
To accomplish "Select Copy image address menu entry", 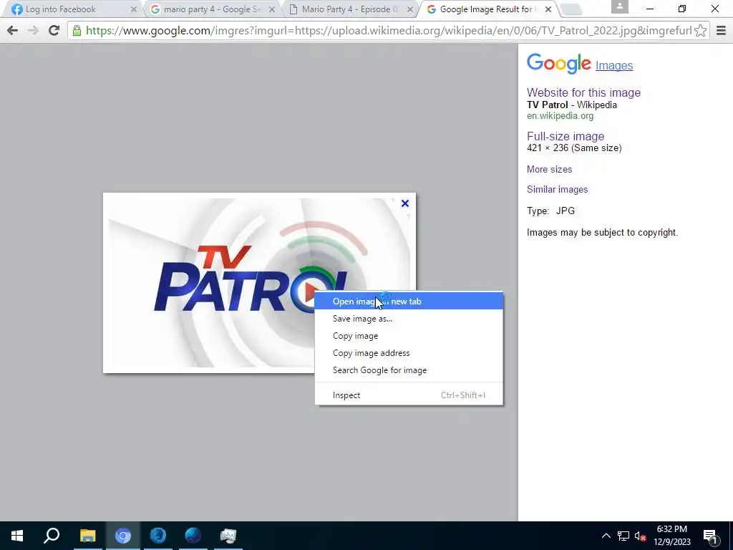I will tap(409, 353).
